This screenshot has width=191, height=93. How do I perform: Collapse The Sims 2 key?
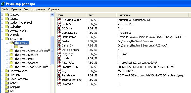7,43
